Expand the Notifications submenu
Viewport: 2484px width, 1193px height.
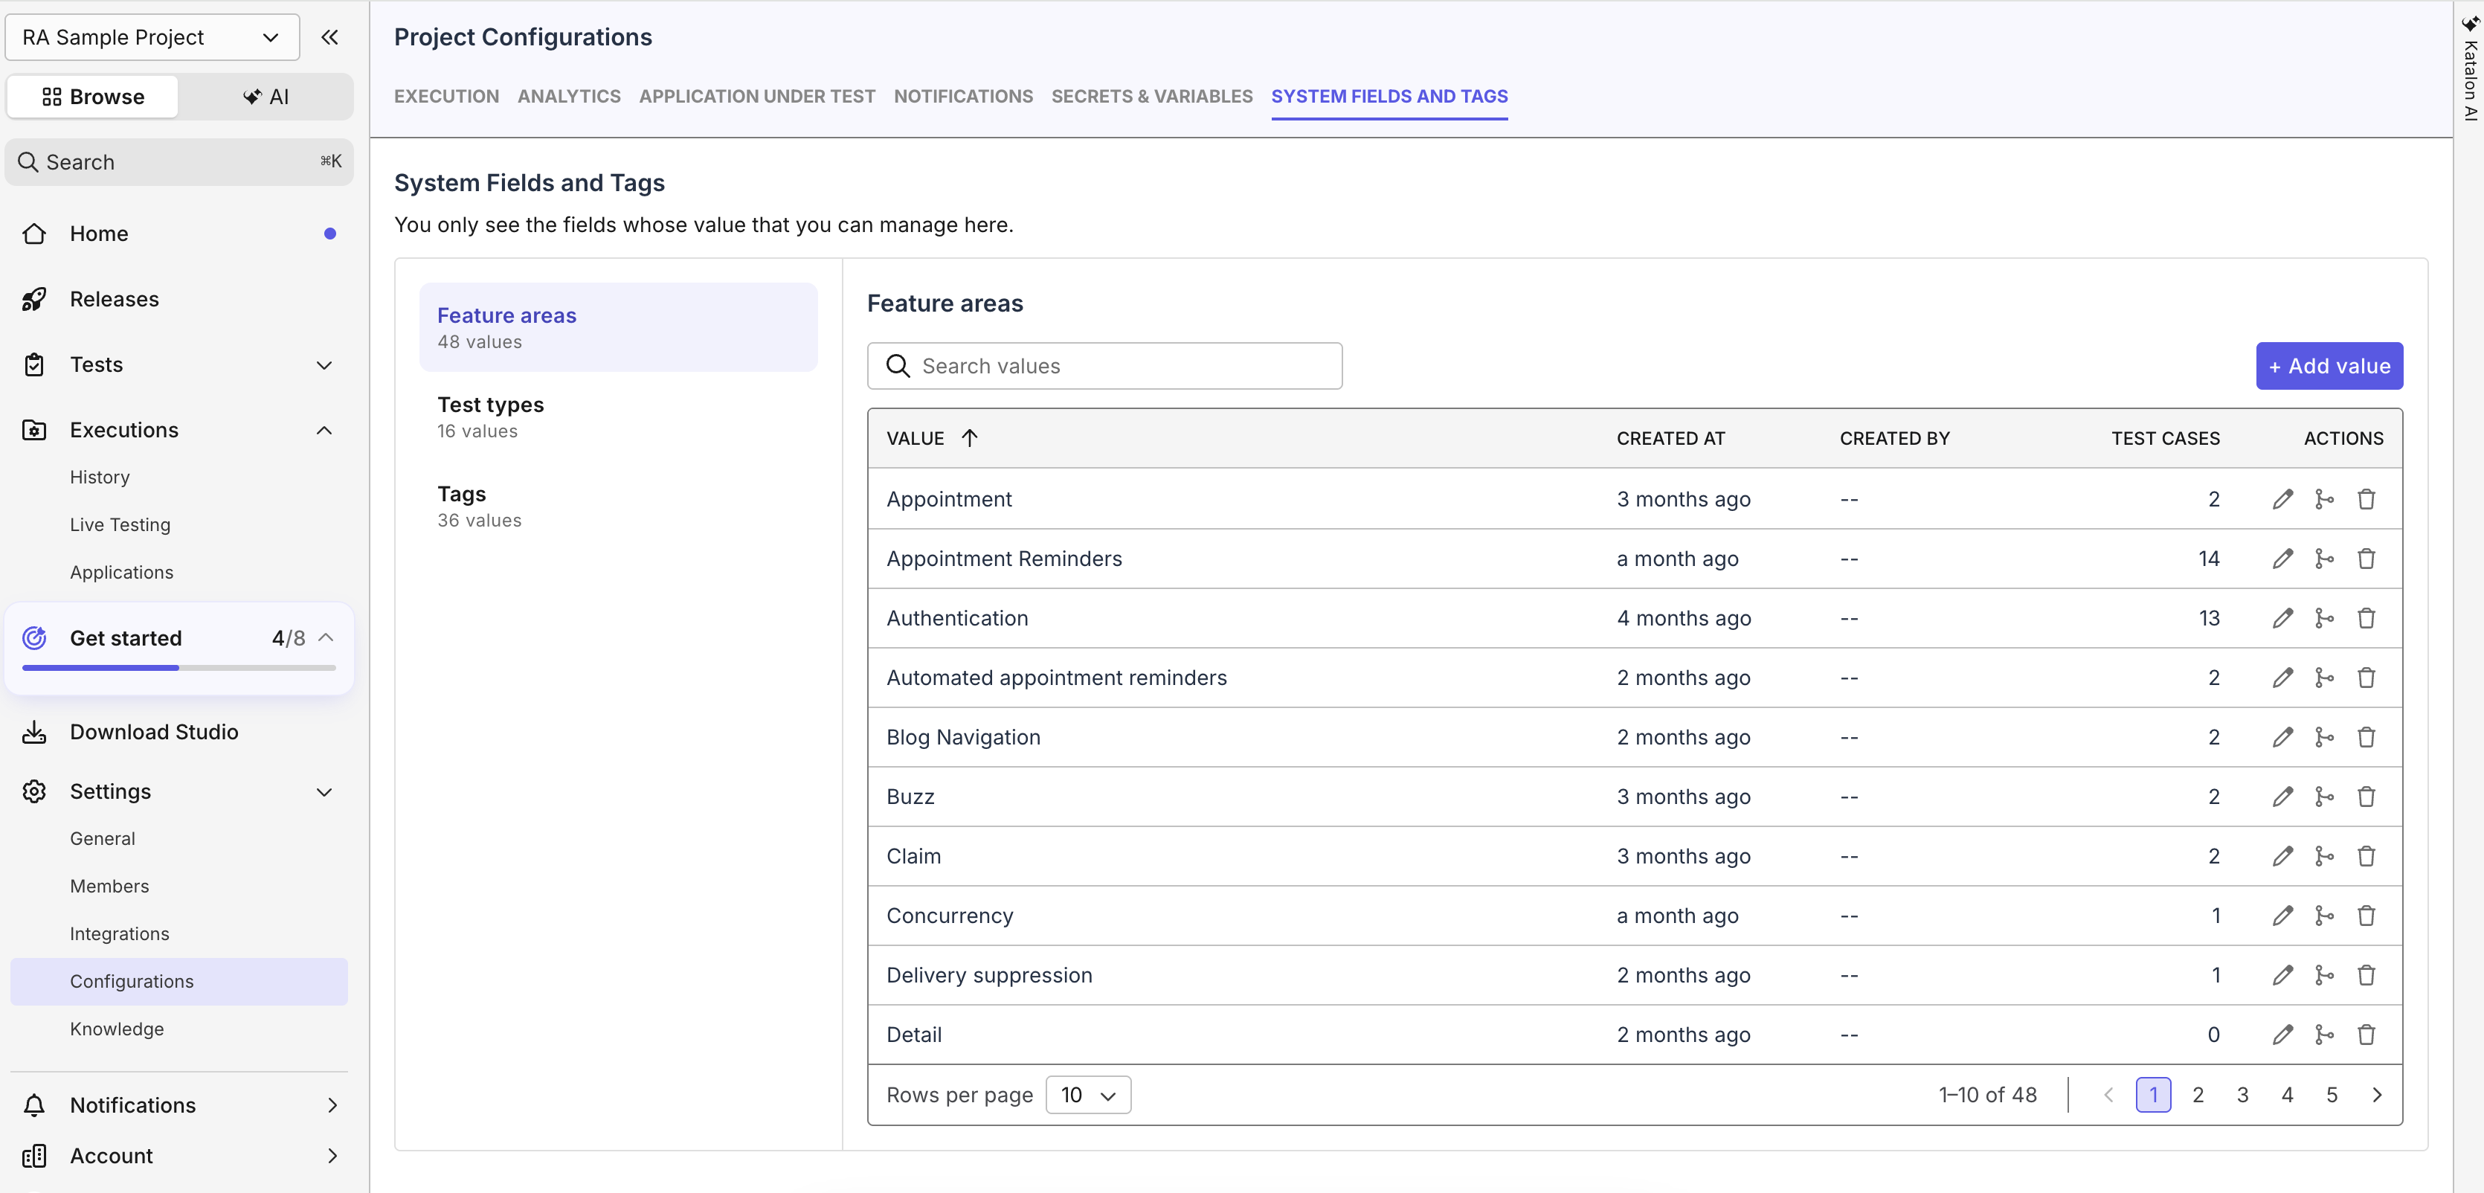[x=332, y=1105]
